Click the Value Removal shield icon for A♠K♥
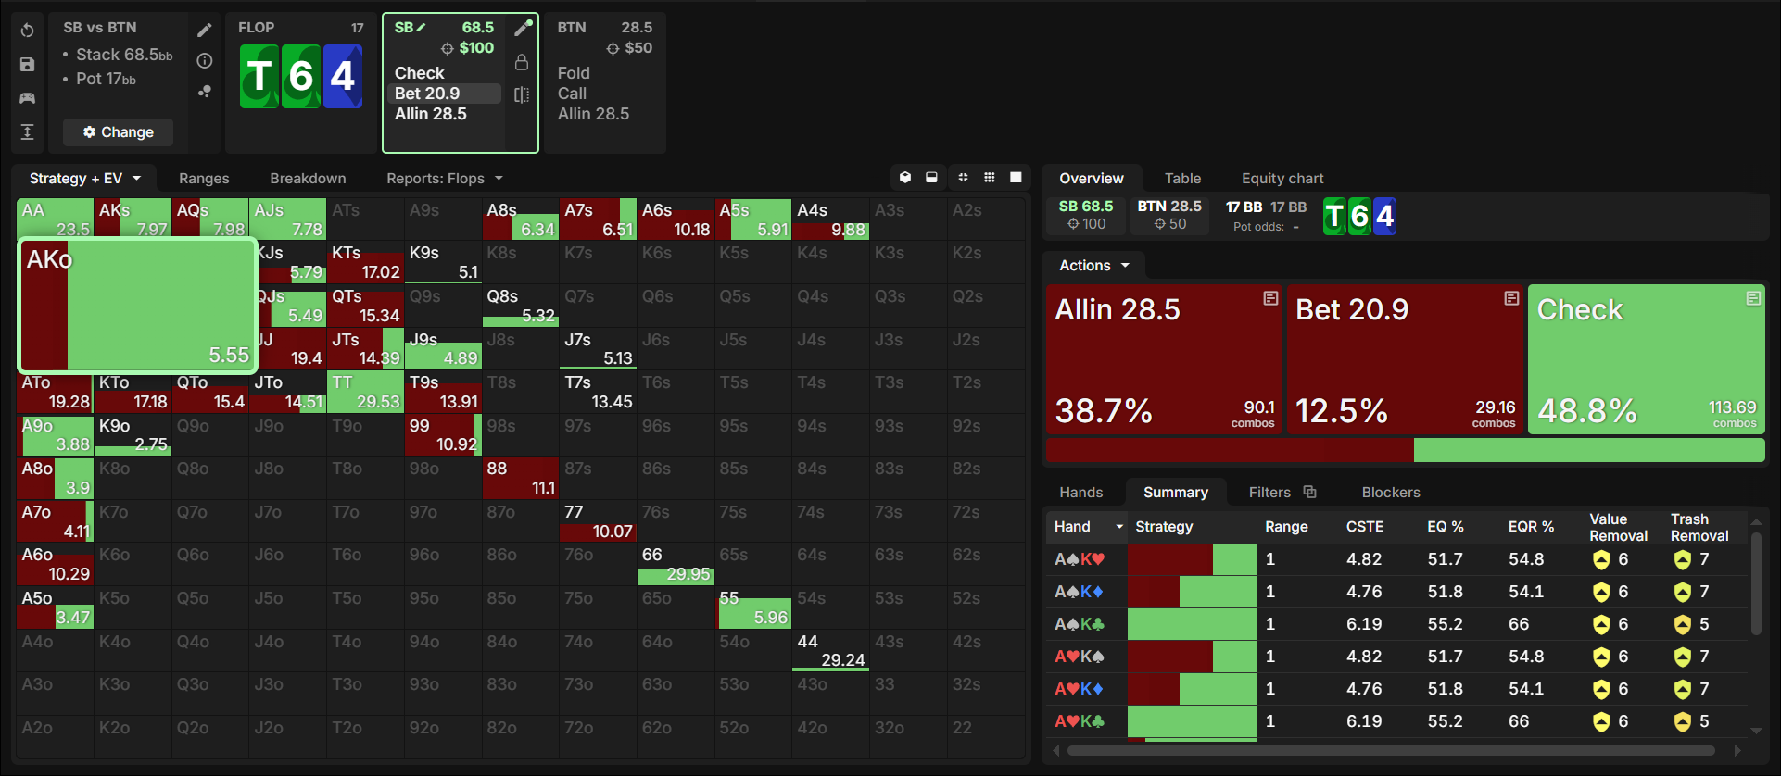This screenshot has width=1781, height=776. coord(1601,559)
